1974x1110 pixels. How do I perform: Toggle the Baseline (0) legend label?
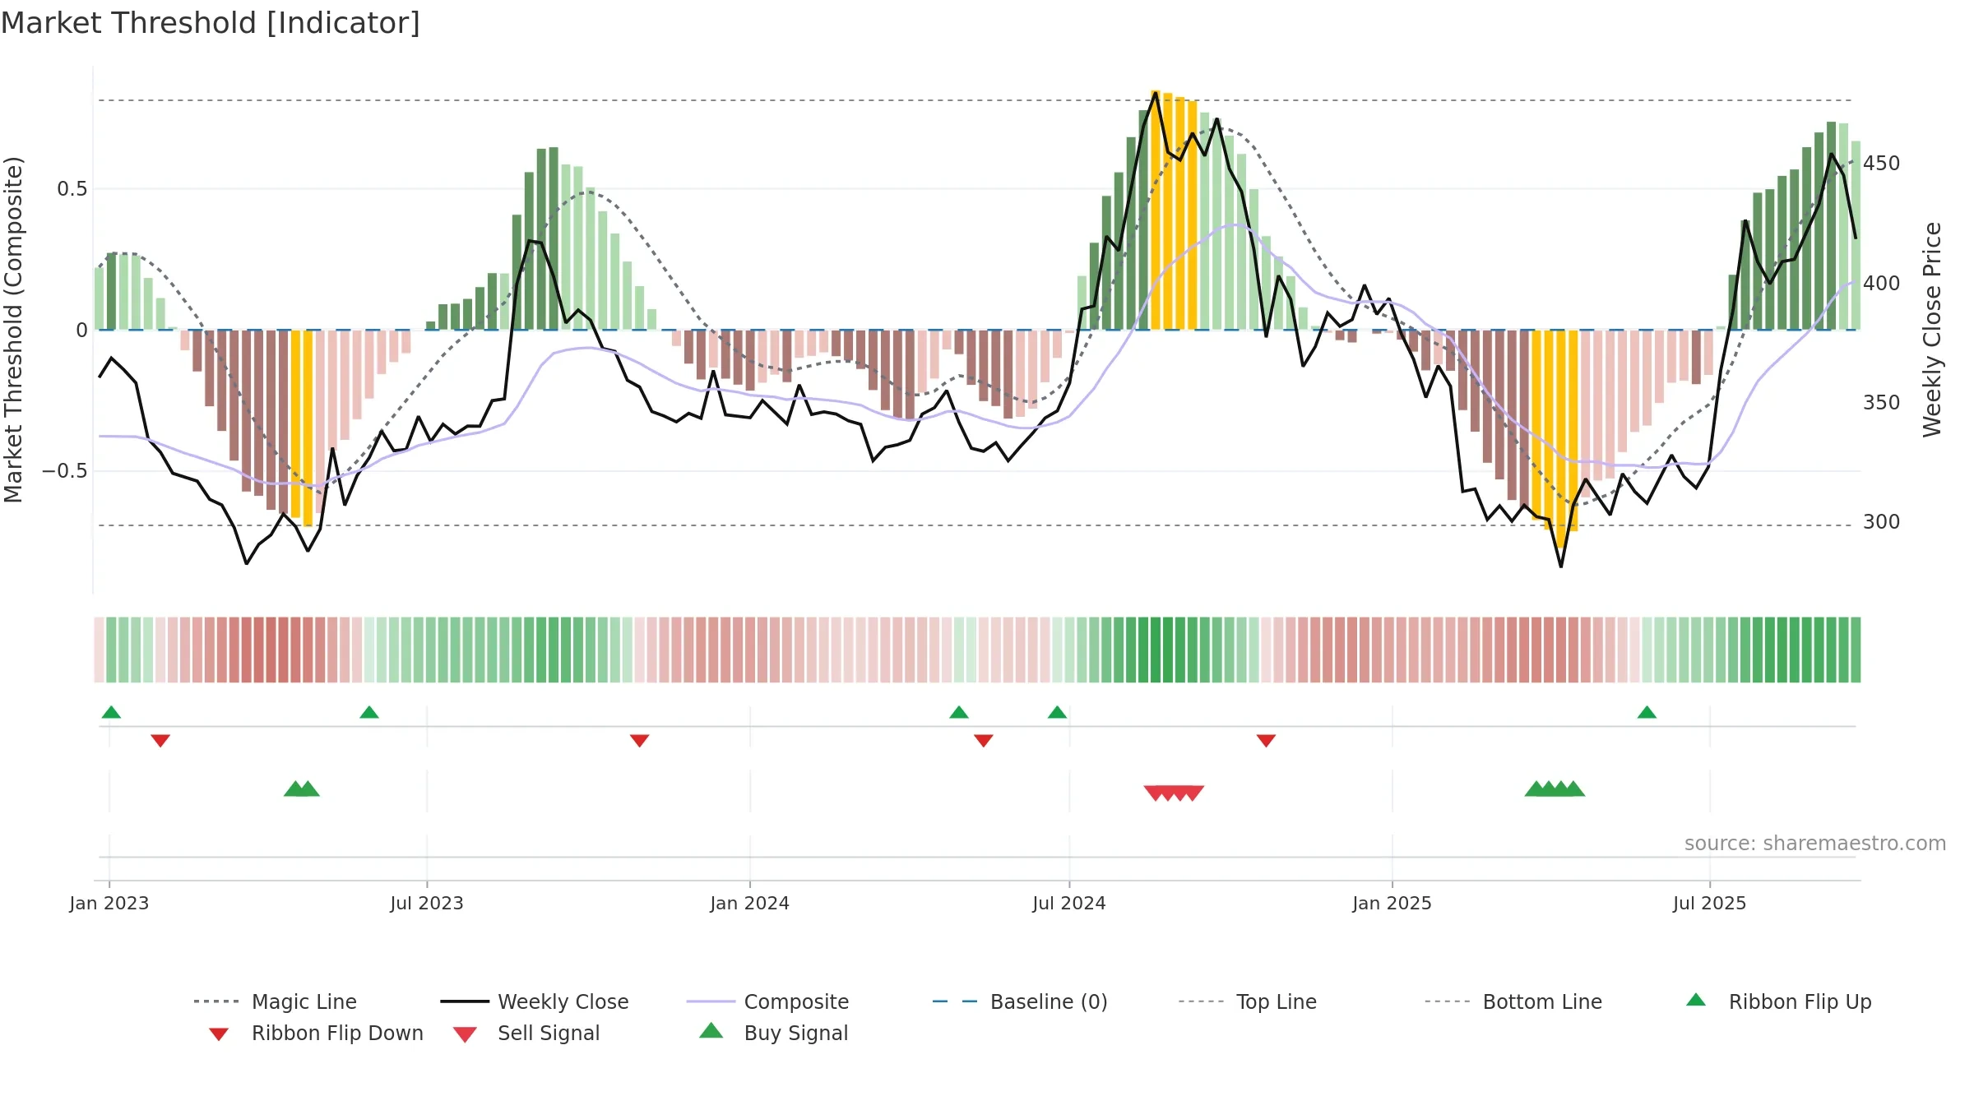click(x=1049, y=1001)
